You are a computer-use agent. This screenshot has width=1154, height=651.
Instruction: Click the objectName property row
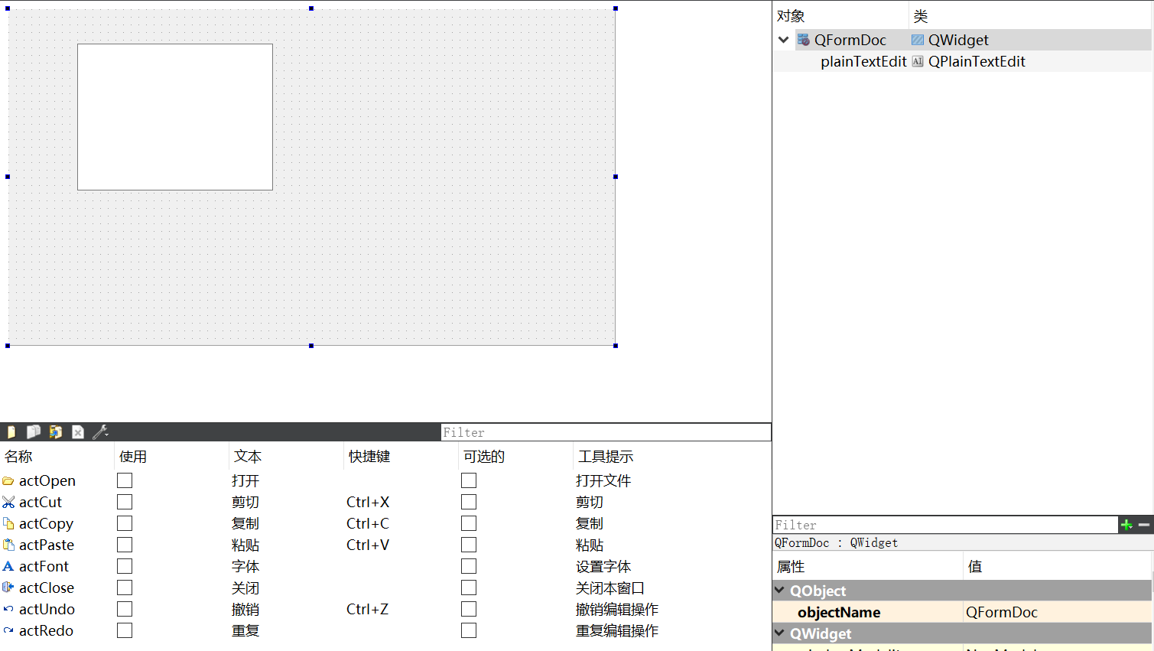962,612
